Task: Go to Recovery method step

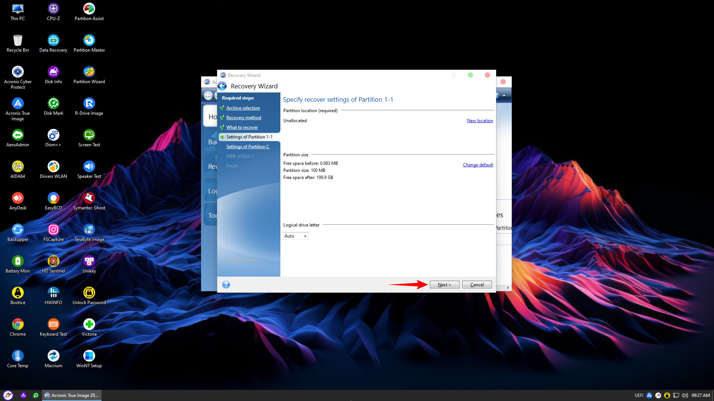Action: 244,118
